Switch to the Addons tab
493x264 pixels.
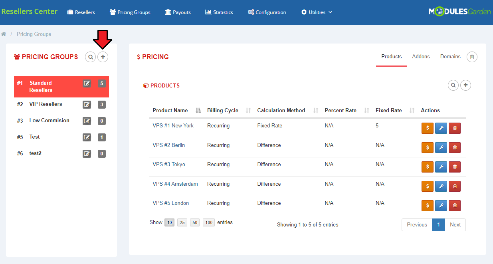click(x=421, y=57)
